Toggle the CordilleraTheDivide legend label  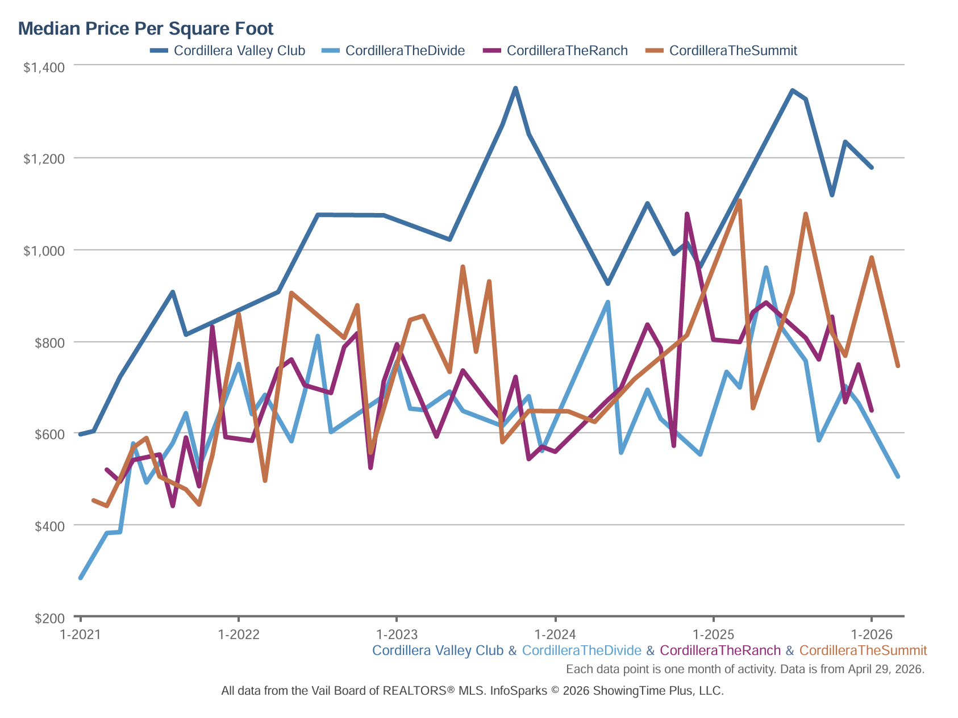click(405, 51)
